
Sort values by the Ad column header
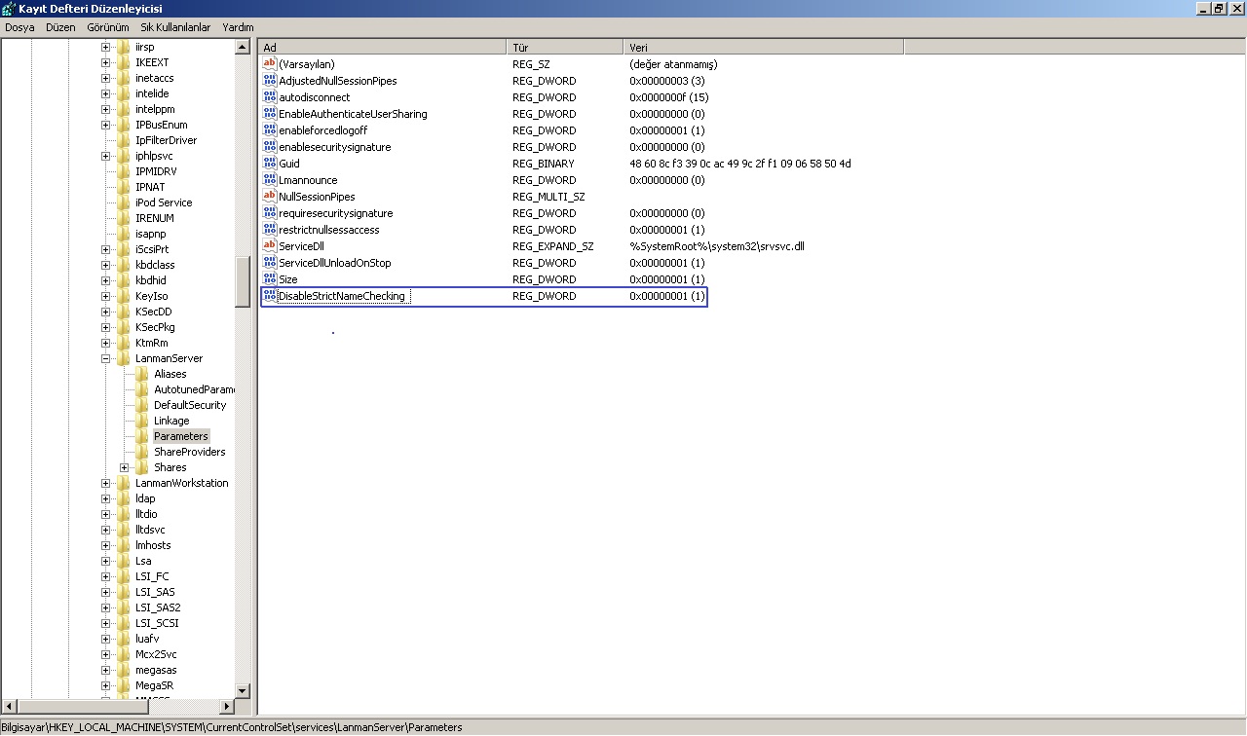click(x=383, y=47)
